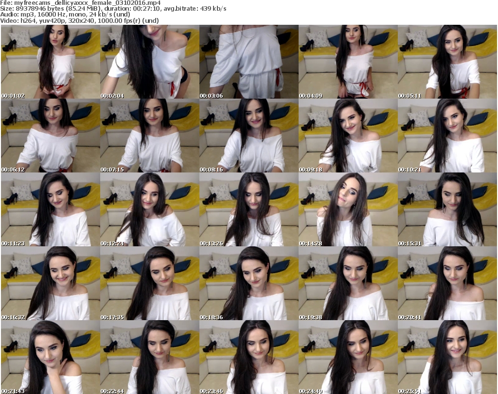The height and width of the screenshot is (394, 498).
Task: View the 00:24:49 thumbnail
Action: 348,357
